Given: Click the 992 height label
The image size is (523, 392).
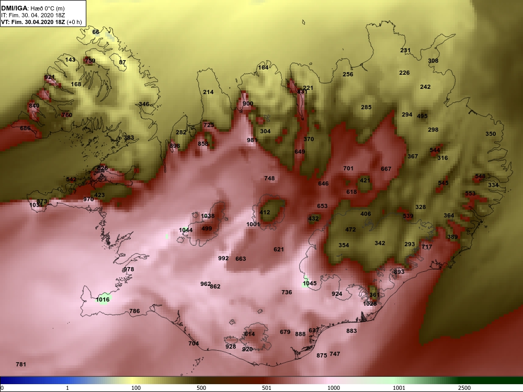Looking at the screenshot, I should (x=223, y=258).
